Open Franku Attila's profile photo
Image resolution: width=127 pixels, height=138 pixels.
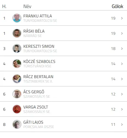[17, 18]
